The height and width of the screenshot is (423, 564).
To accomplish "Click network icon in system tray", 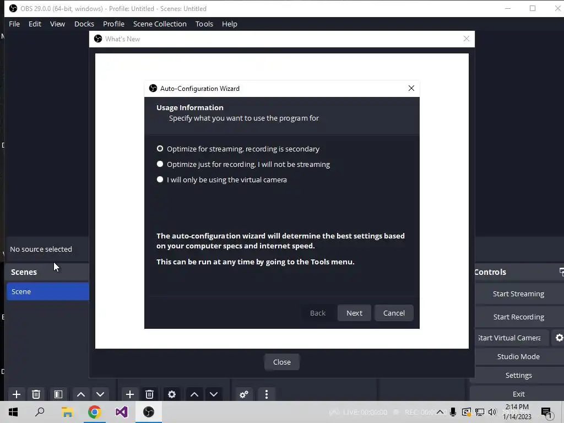I will [480, 412].
